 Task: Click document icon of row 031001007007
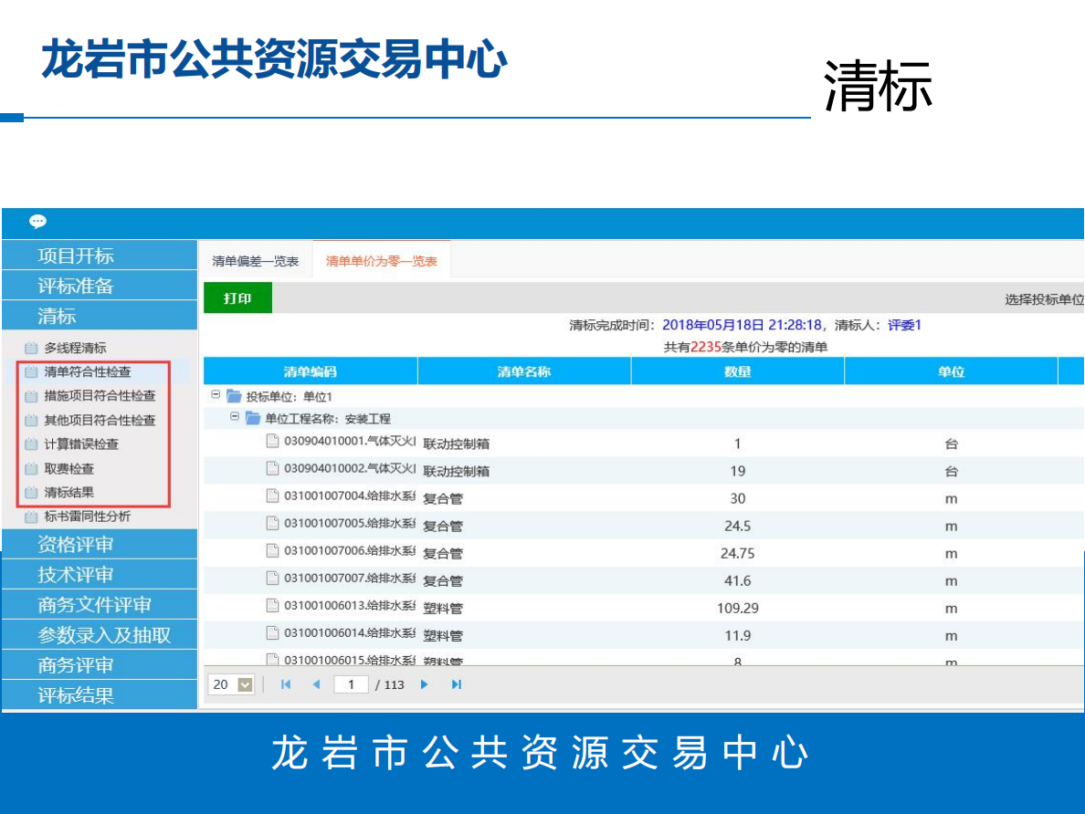tap(273, 579)
